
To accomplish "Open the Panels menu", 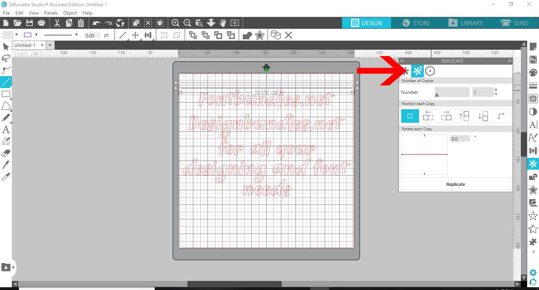I will [51, 13].
